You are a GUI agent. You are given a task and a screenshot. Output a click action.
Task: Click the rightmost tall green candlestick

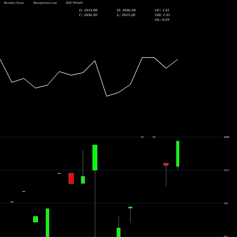coord(178,154)
